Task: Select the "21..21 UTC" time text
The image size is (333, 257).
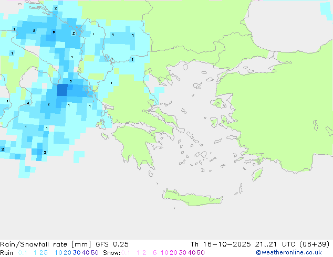Action: pos(275,244)
